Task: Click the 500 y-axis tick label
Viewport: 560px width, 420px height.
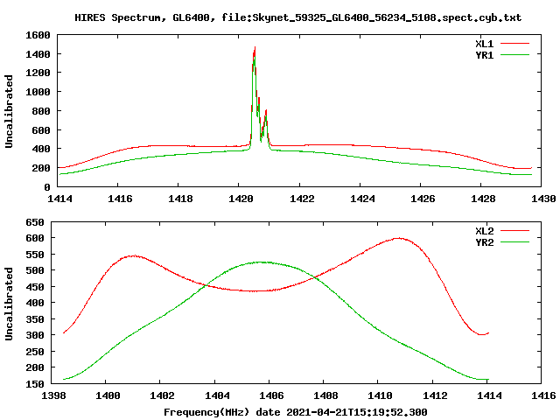Action: pos(35,270)
